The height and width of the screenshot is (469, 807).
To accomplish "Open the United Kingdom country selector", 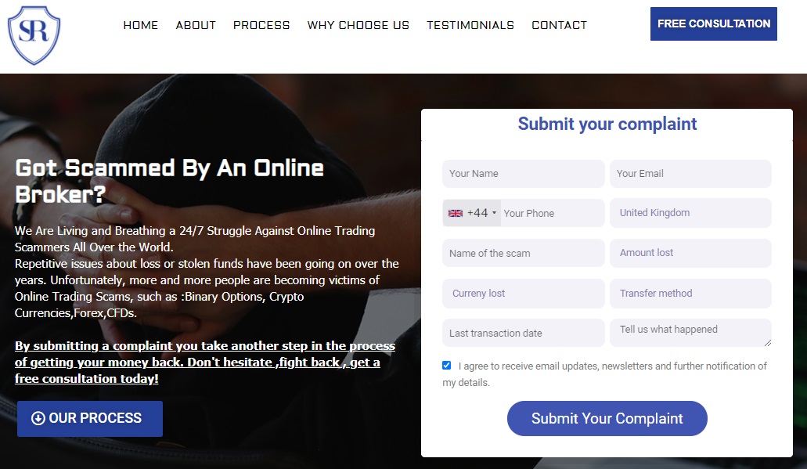I will (x=690, y=213).
